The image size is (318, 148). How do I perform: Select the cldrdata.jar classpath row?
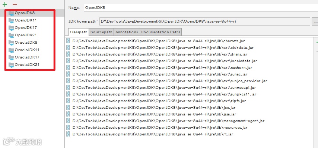pyautogui.click(x=190, y=48)
